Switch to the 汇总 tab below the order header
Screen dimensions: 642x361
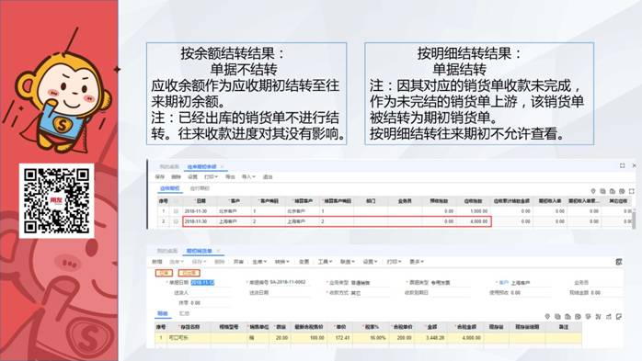[x=184, y=313]
